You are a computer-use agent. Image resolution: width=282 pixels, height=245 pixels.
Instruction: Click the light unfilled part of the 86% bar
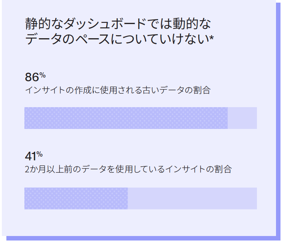tap(242, 118)
